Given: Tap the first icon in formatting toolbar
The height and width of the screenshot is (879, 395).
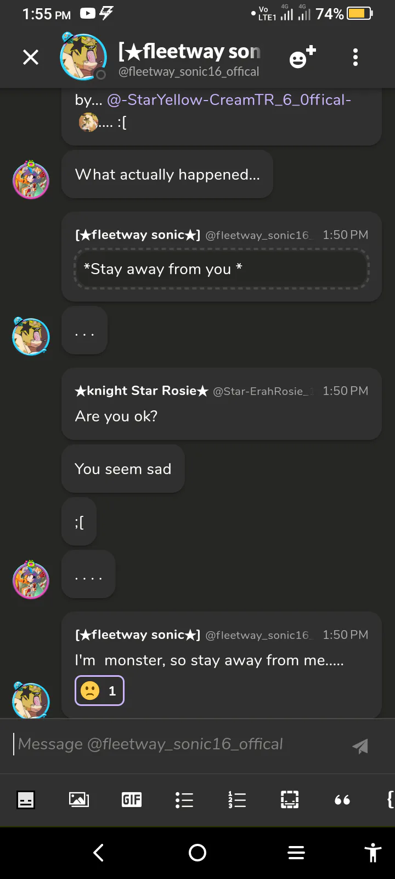Looking at the screenshot, I should click(x=26, y=799).
